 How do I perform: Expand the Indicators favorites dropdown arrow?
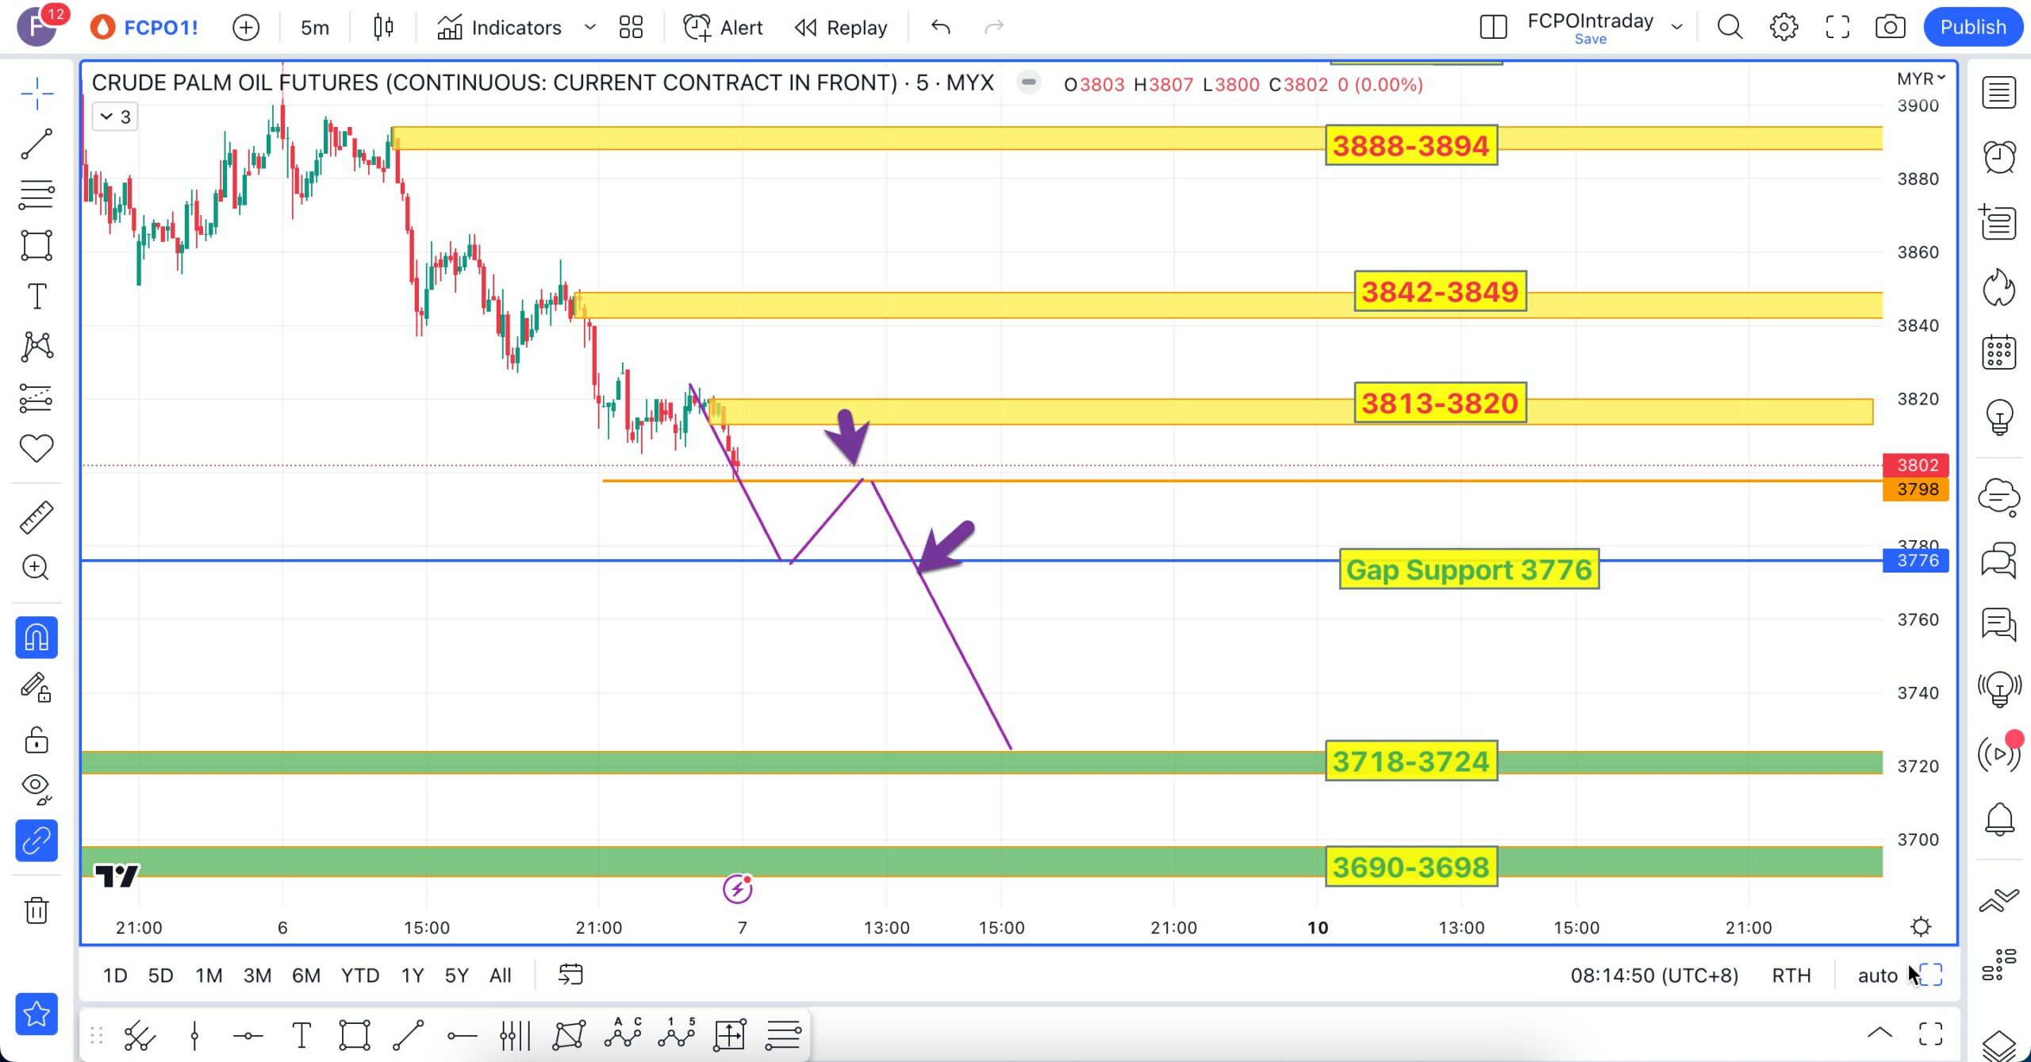point(589,28)
